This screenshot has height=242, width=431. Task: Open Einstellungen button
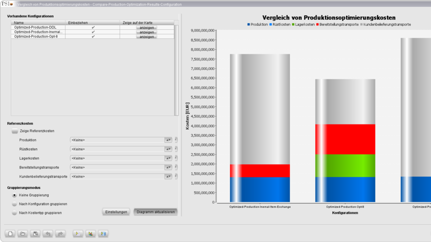click(x=116, y=212)
